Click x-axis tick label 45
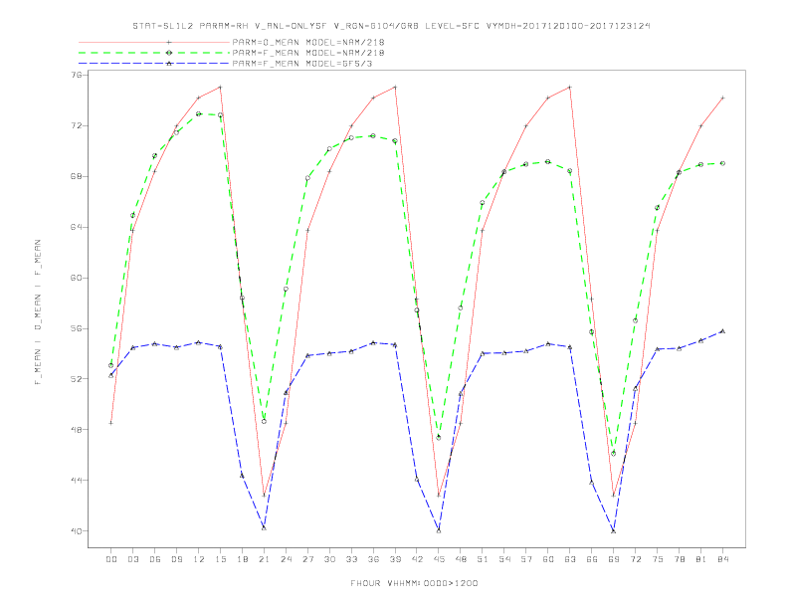 coord(439,559)
